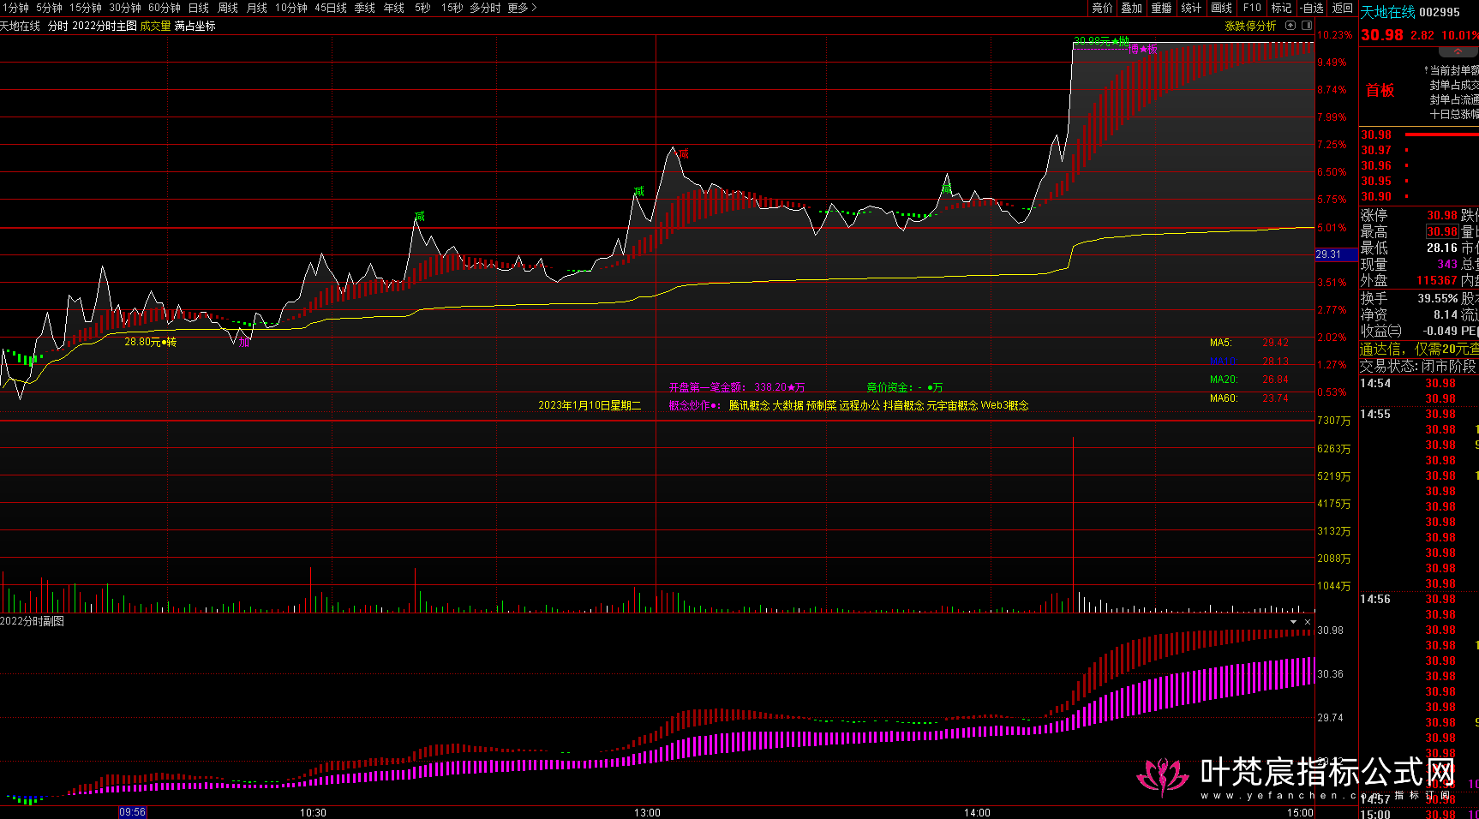This screenshot has height=819, width=1479.
Task: Start 重播 intraday replay
Action: click(x=1161, y=8)
